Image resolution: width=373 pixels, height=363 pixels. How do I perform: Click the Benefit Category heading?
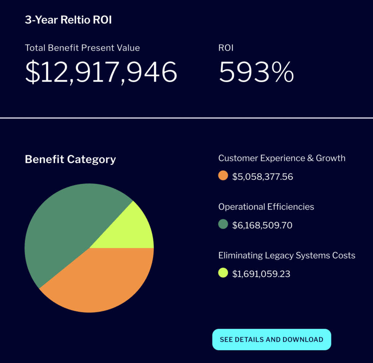[x=70, y=159]
